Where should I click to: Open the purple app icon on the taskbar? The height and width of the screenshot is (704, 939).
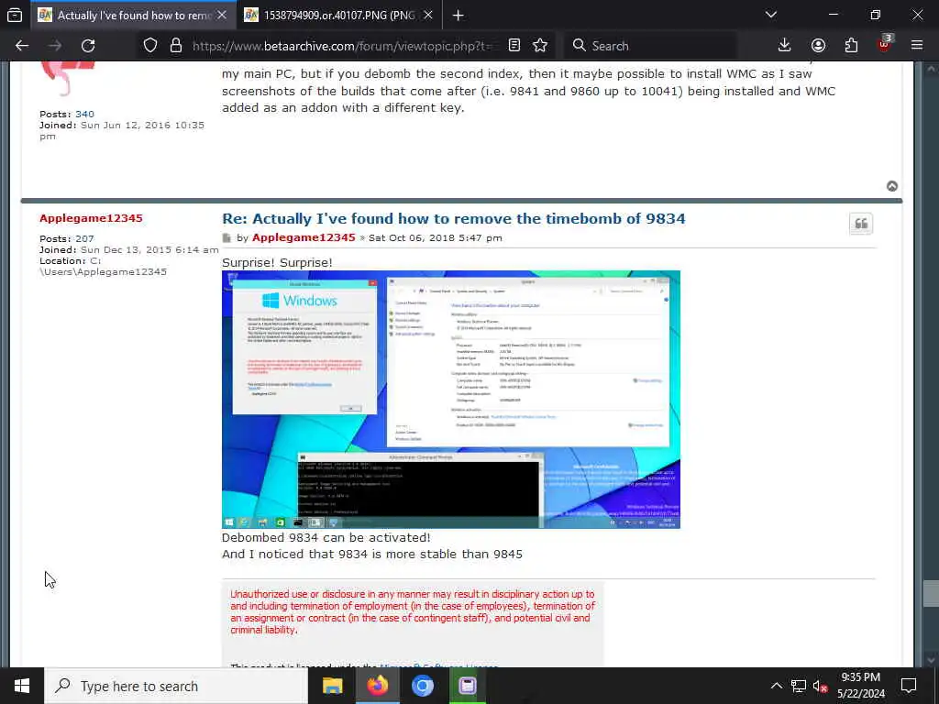tap(467, 686)
